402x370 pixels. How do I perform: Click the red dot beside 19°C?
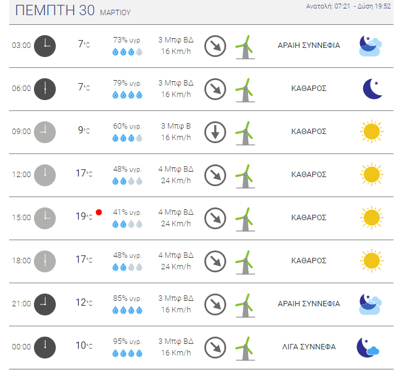pos(99,212)
